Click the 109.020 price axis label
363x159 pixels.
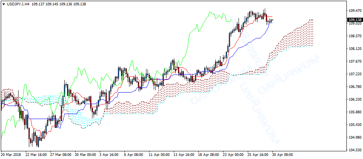355,23
